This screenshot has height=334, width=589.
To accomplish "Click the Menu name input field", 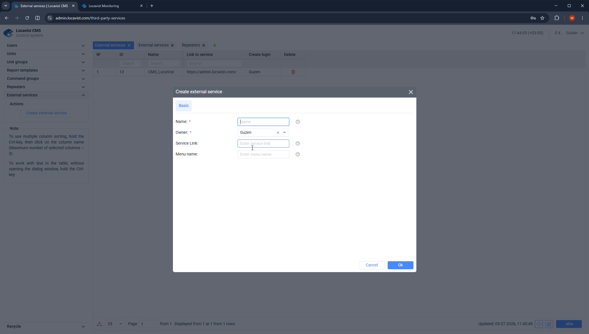I will click(263, 154).
